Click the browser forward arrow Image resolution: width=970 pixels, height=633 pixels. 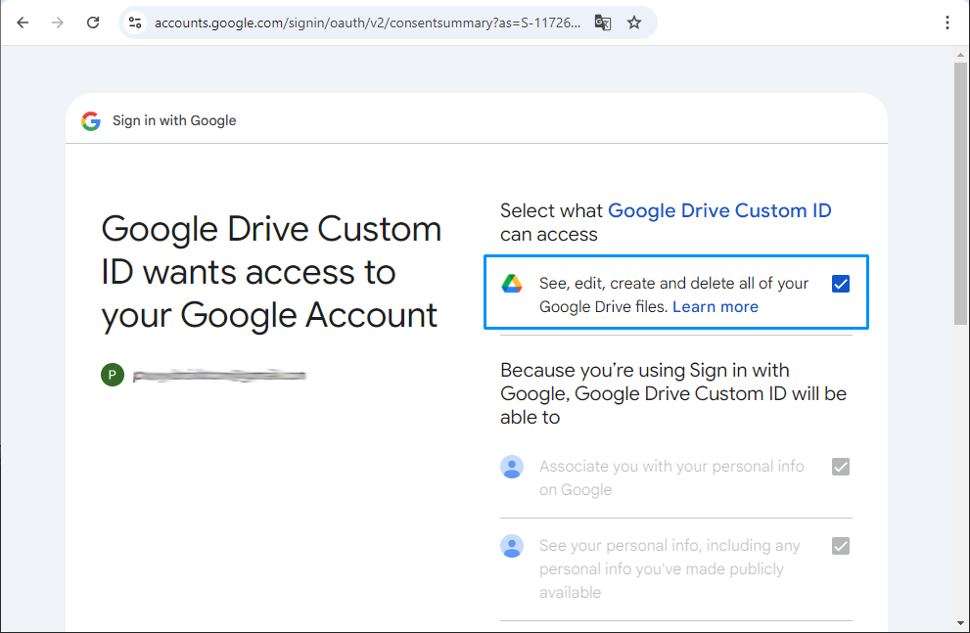[x=58, y=23]
